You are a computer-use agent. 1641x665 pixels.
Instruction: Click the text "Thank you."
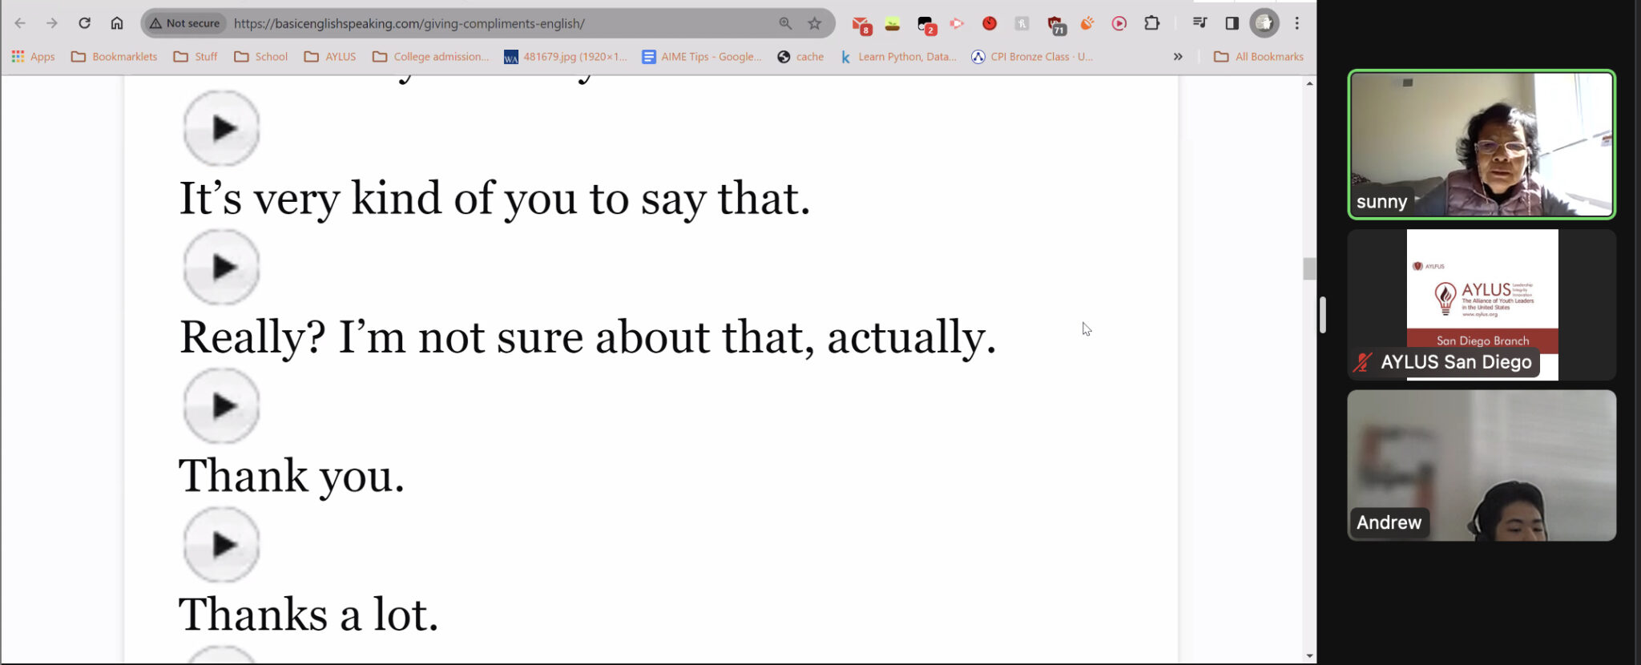point(291,476)
